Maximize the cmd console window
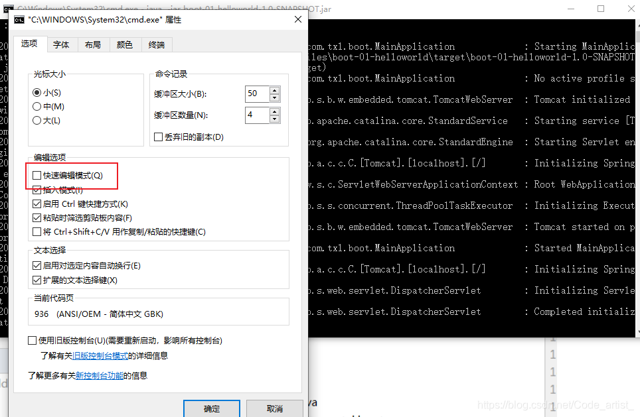The image size is (640, 417). (601, 9)
